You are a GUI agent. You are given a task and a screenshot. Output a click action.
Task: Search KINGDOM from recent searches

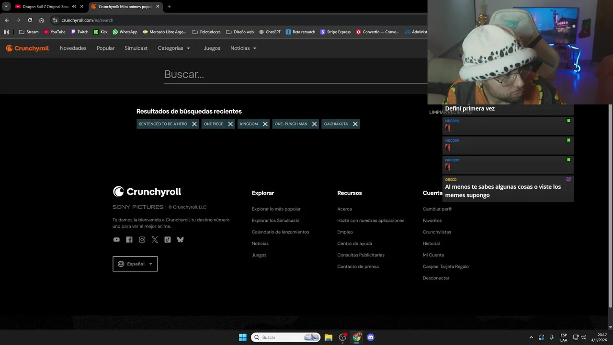(249, 124)
